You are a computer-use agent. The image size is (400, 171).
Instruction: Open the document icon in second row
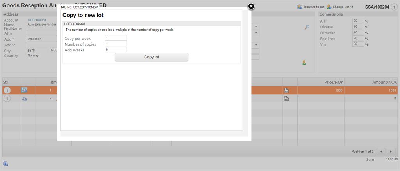pos(286,99)
